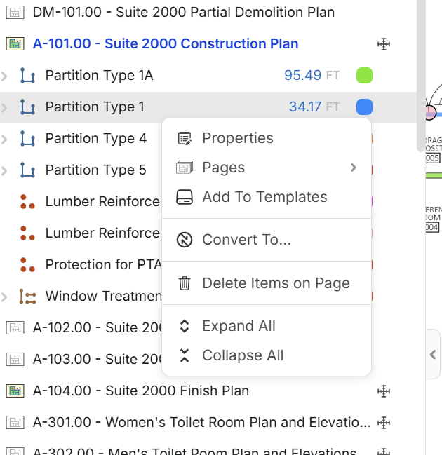Open the Pages submenu arrow

point(354,168)
